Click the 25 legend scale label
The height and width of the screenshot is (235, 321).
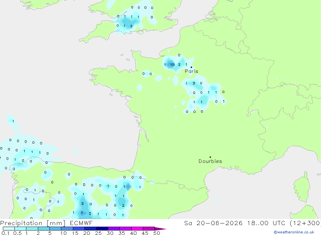point(98,233)
